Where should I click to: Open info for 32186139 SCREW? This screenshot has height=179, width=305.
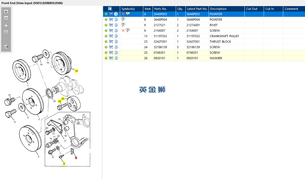(116, 47)
